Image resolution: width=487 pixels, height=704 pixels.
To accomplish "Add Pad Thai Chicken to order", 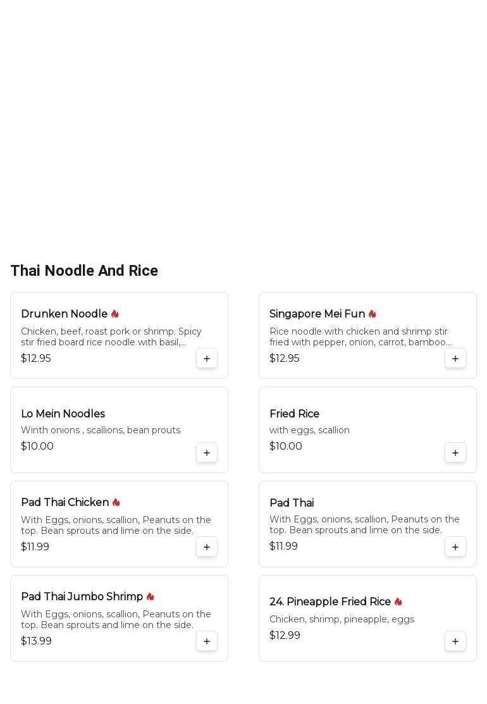I will tap(206, 547).
